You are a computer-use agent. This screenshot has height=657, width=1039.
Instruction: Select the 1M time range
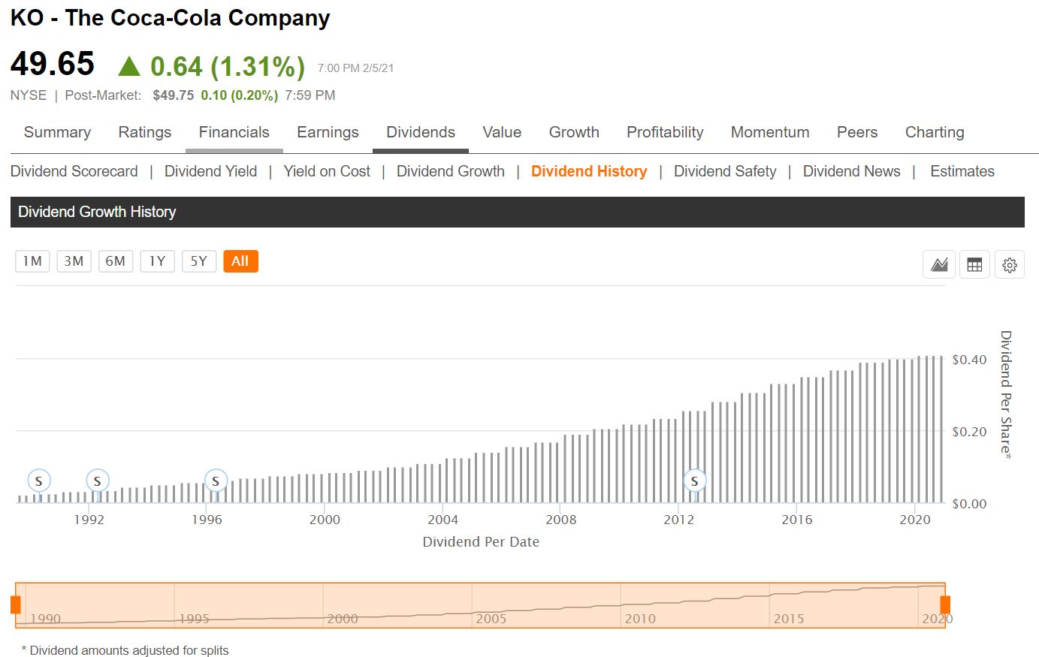pos(32,261)
